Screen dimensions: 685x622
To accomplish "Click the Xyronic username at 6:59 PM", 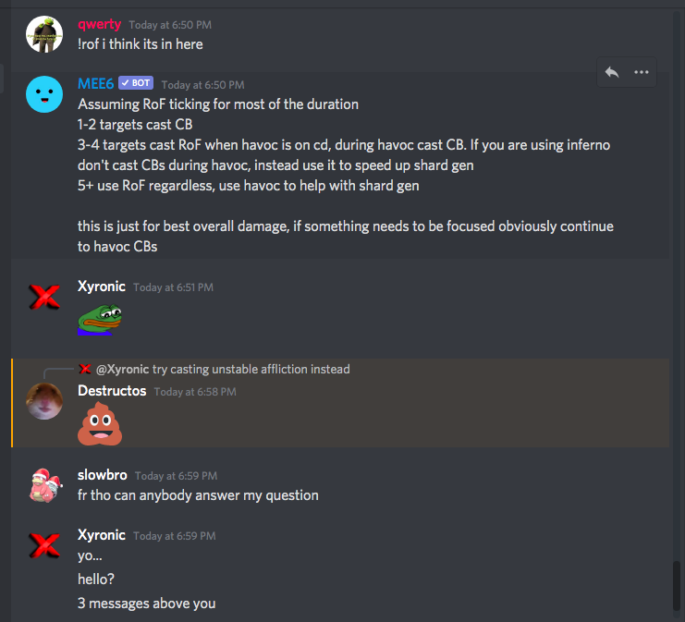I will (x=102, y=535).
